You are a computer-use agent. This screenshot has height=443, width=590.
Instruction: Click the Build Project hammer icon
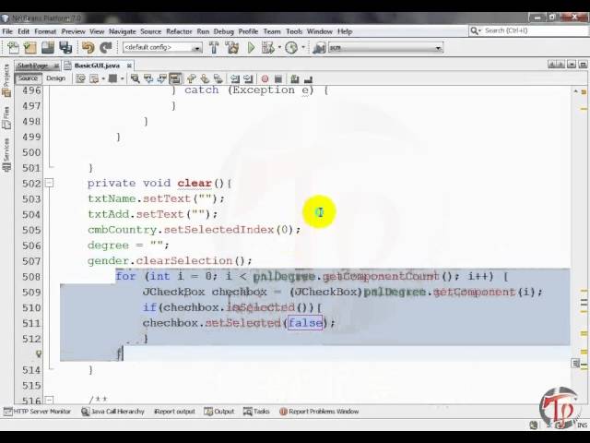coord(214,47)
